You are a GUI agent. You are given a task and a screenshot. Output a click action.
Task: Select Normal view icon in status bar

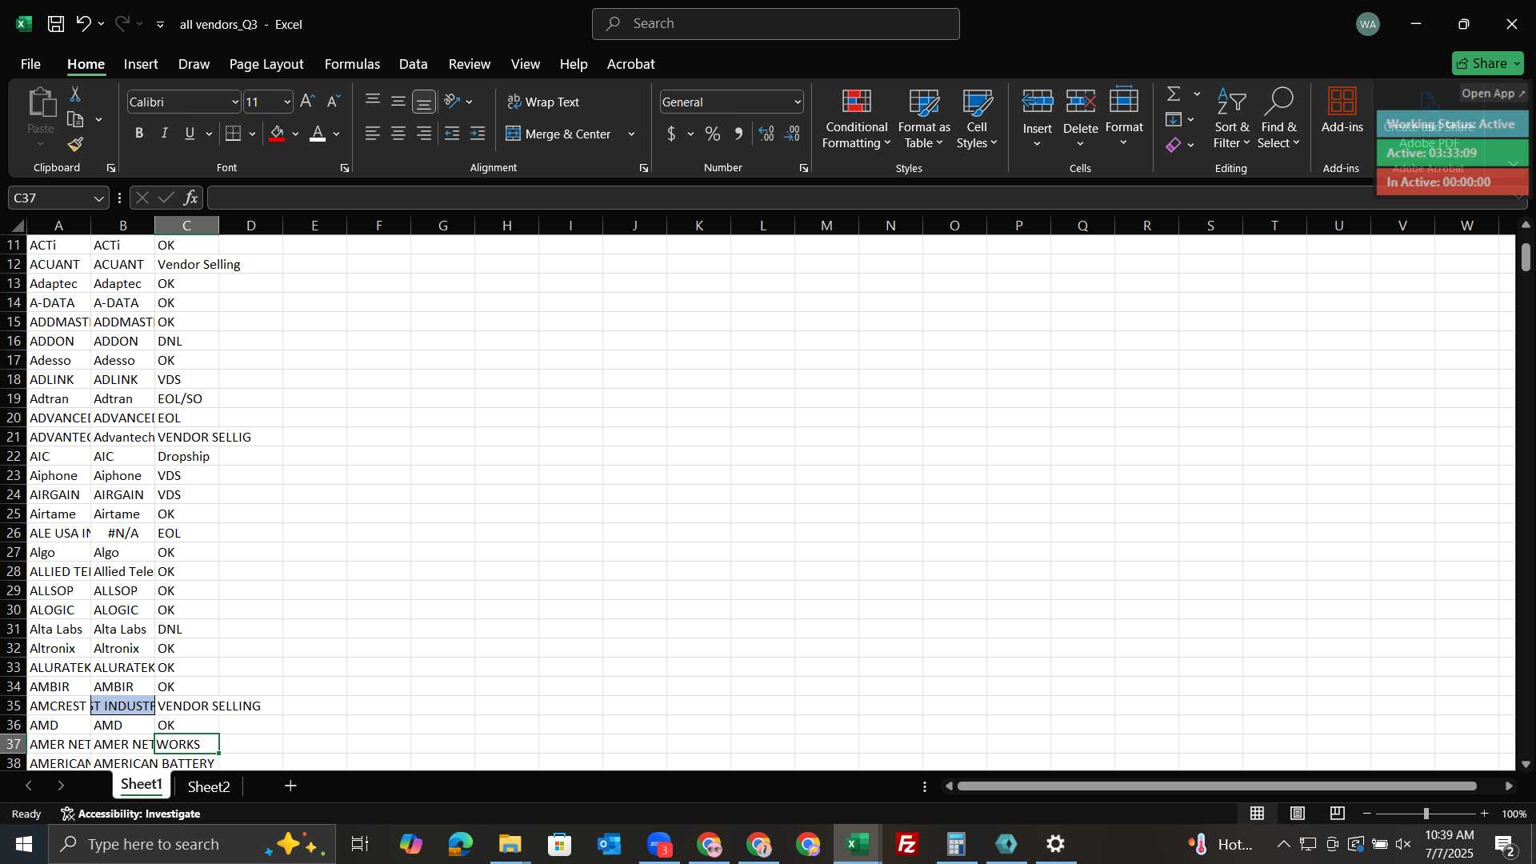pos(1258,814)
